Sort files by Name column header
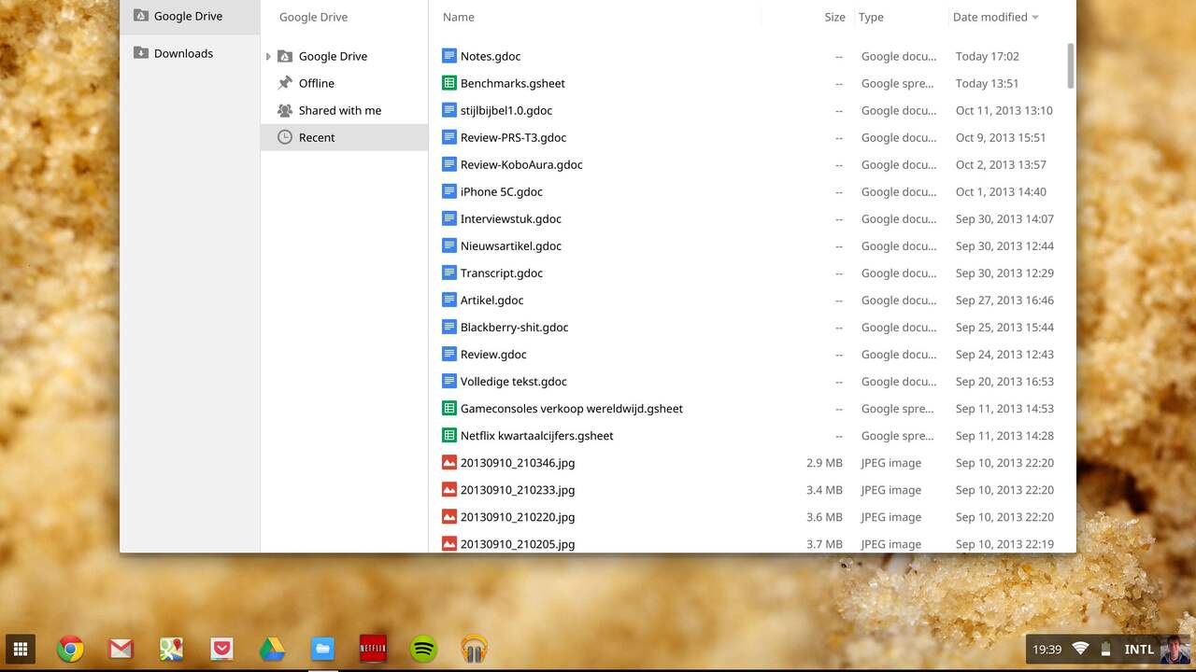The image size is (1196, 672). coord(458,17)
